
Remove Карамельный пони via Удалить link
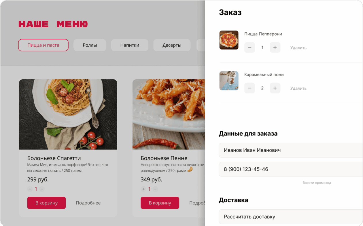pyautogui.click(x=298, y=88)
